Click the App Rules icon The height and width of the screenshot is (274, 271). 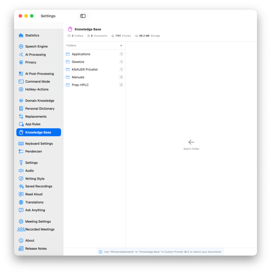[x=21, y=124]
